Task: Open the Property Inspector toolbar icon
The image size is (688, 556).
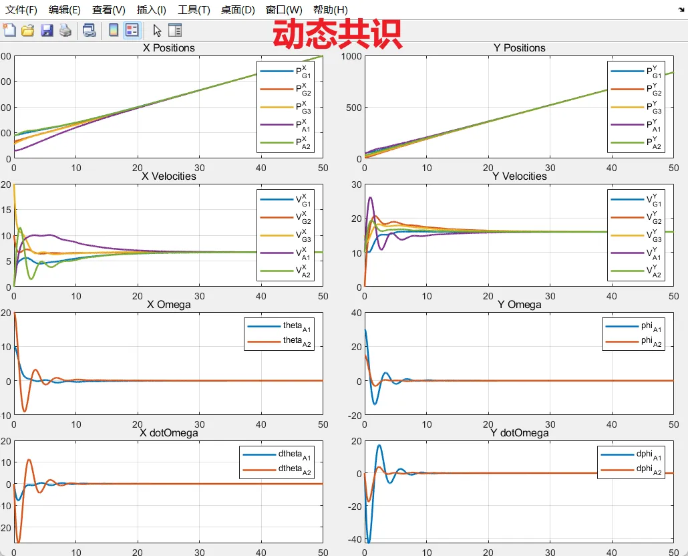Action: 175,30
